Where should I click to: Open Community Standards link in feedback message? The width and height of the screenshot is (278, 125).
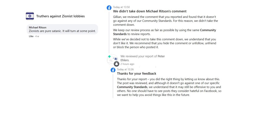(x=132, y=87)
